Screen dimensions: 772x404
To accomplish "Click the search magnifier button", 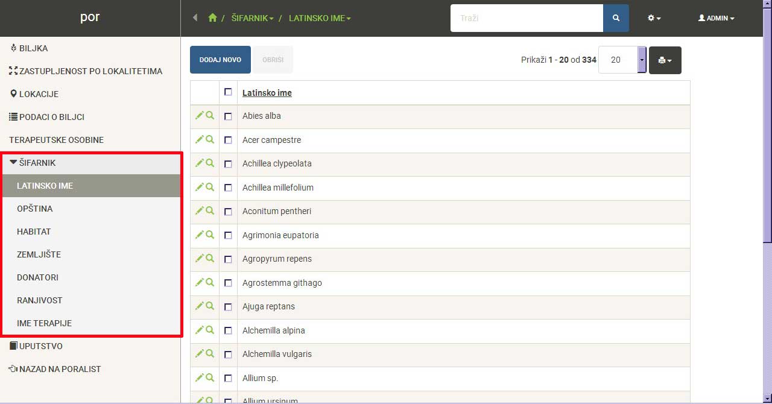I will tap(616, 18).
